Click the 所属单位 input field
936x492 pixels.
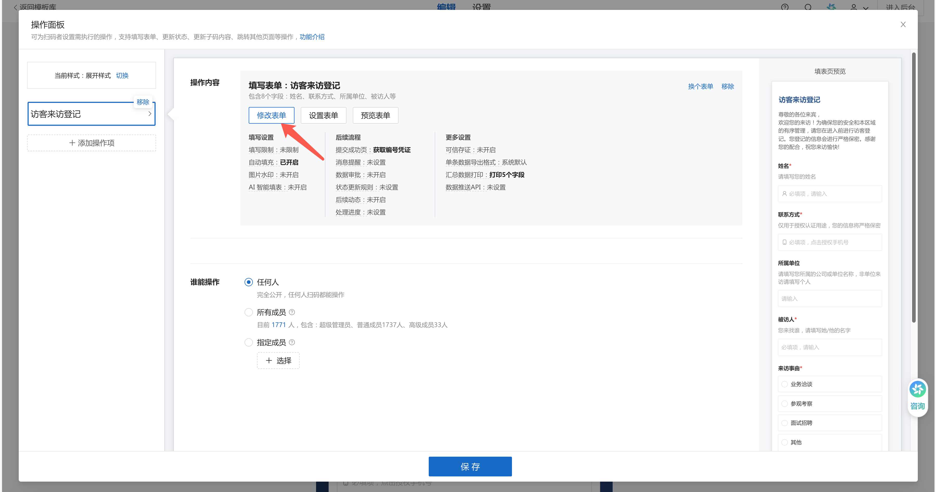coord(830,299)
